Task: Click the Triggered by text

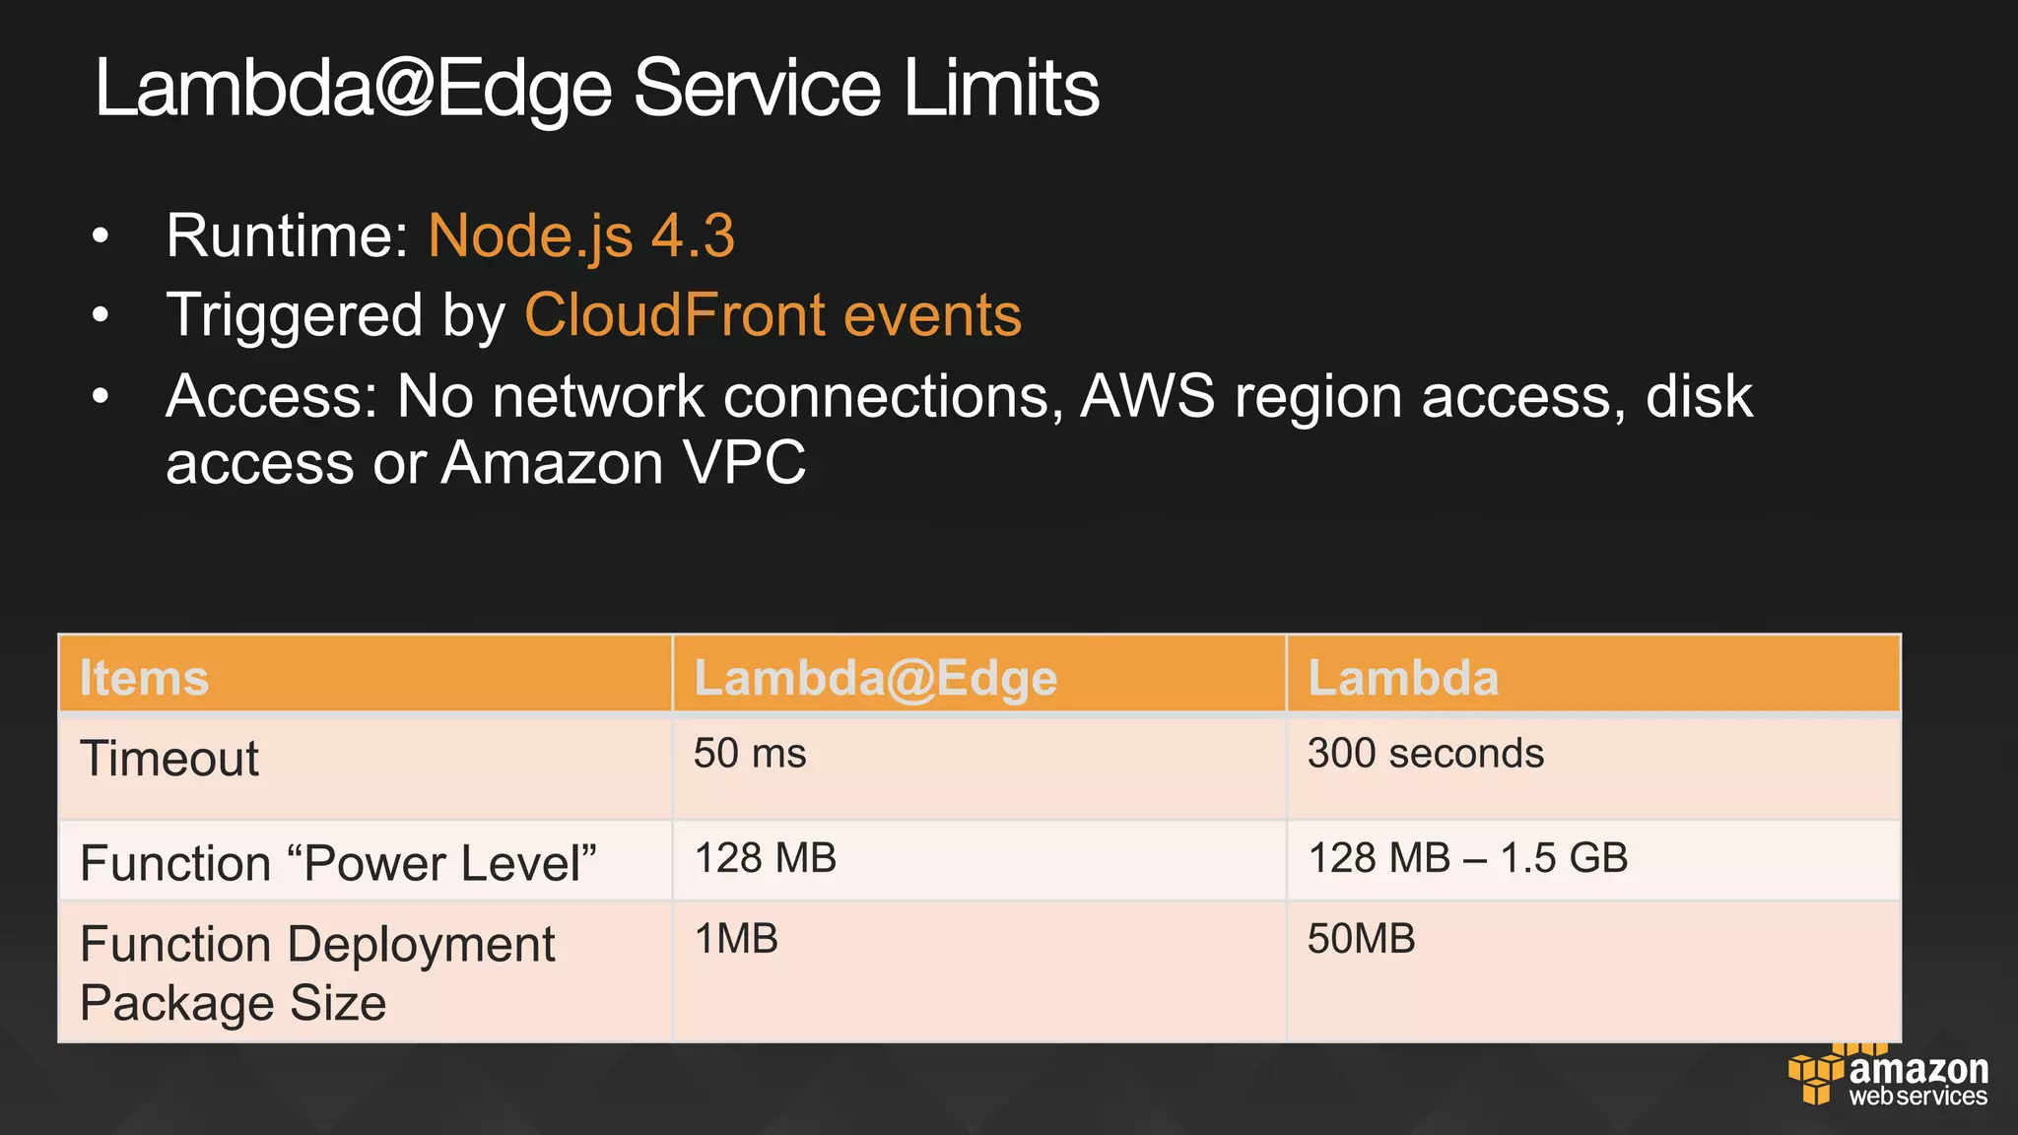Action: click(335, 315)
